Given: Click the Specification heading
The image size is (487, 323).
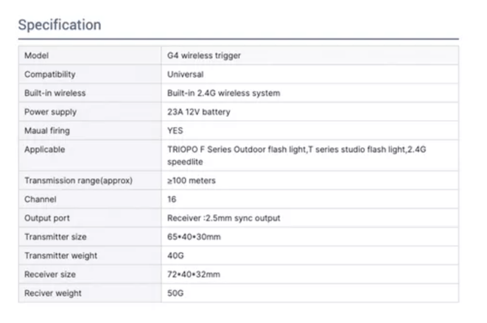Looking at the screenshot, I should tap(60, 25).
